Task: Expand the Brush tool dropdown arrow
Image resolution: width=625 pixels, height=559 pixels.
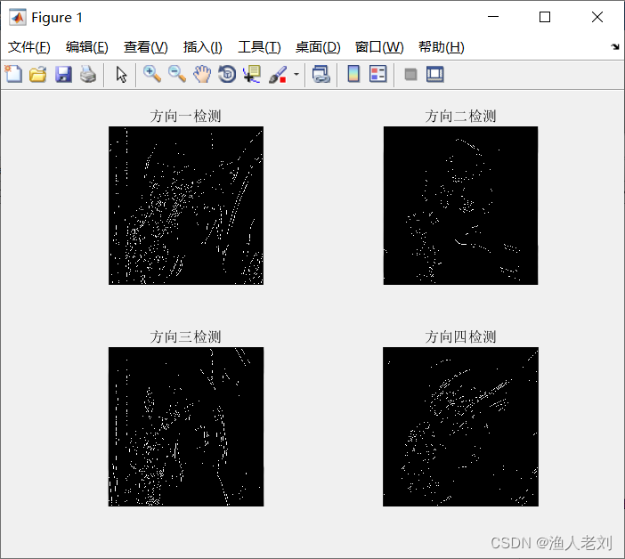Action: pos(296,74)
